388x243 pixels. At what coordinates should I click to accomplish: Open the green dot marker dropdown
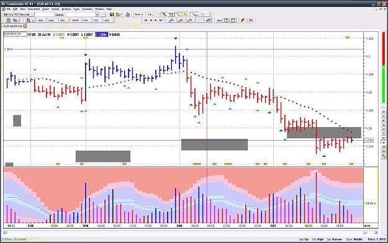pyautogui.click(x=195, y=15)
